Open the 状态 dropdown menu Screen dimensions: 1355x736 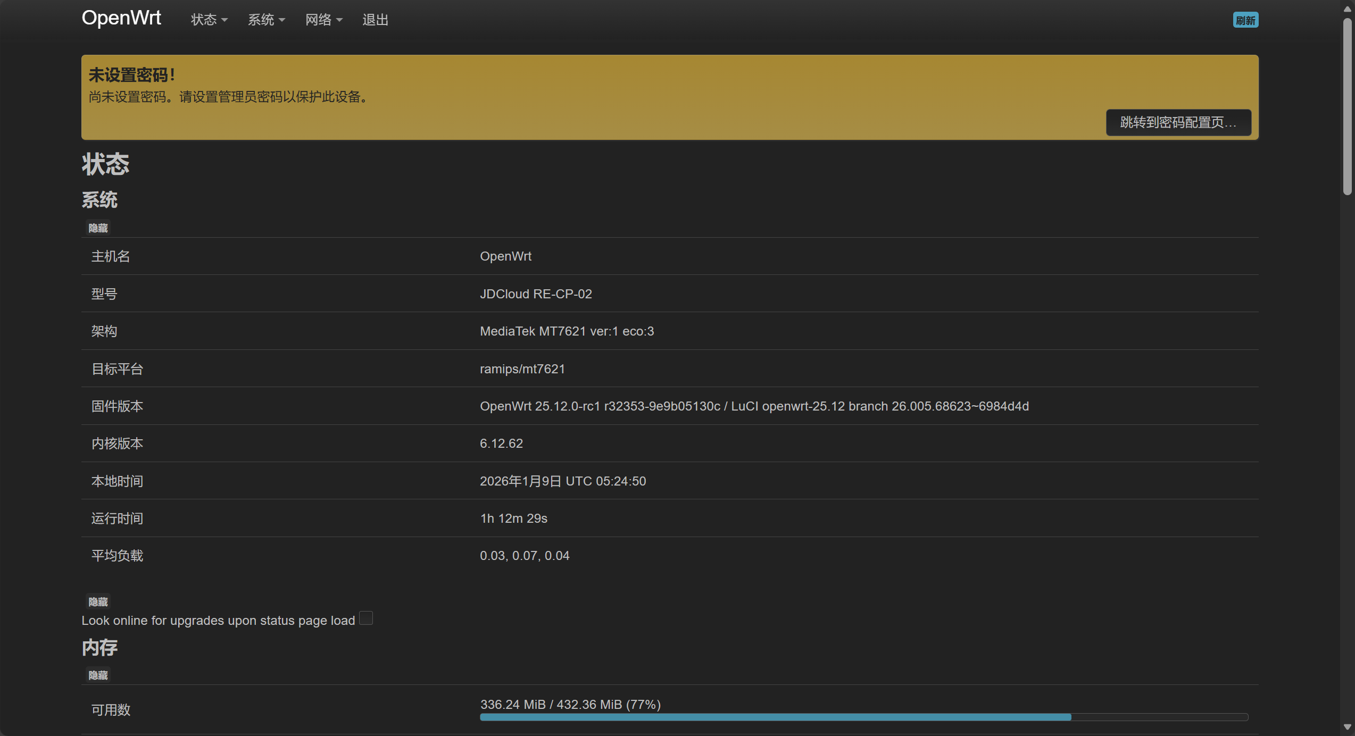coord(209,20)
